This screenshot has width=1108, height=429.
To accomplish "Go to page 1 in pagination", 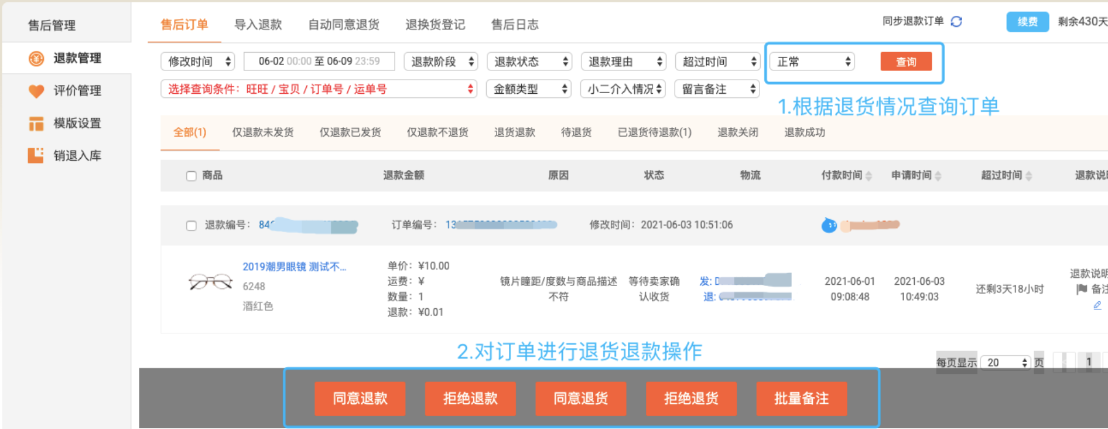I will pos(1089,362).
